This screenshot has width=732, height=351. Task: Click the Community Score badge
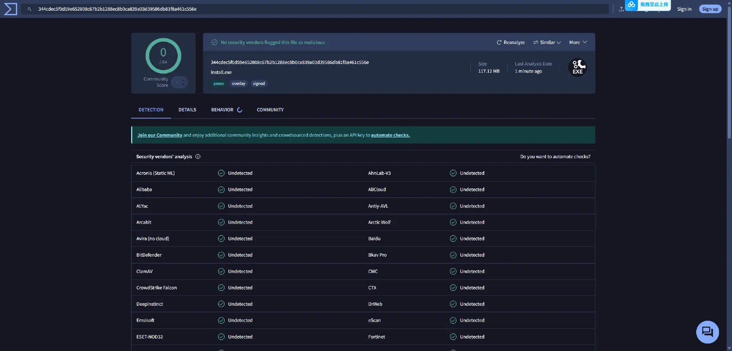pyautogui.click(x=180, y=82)
